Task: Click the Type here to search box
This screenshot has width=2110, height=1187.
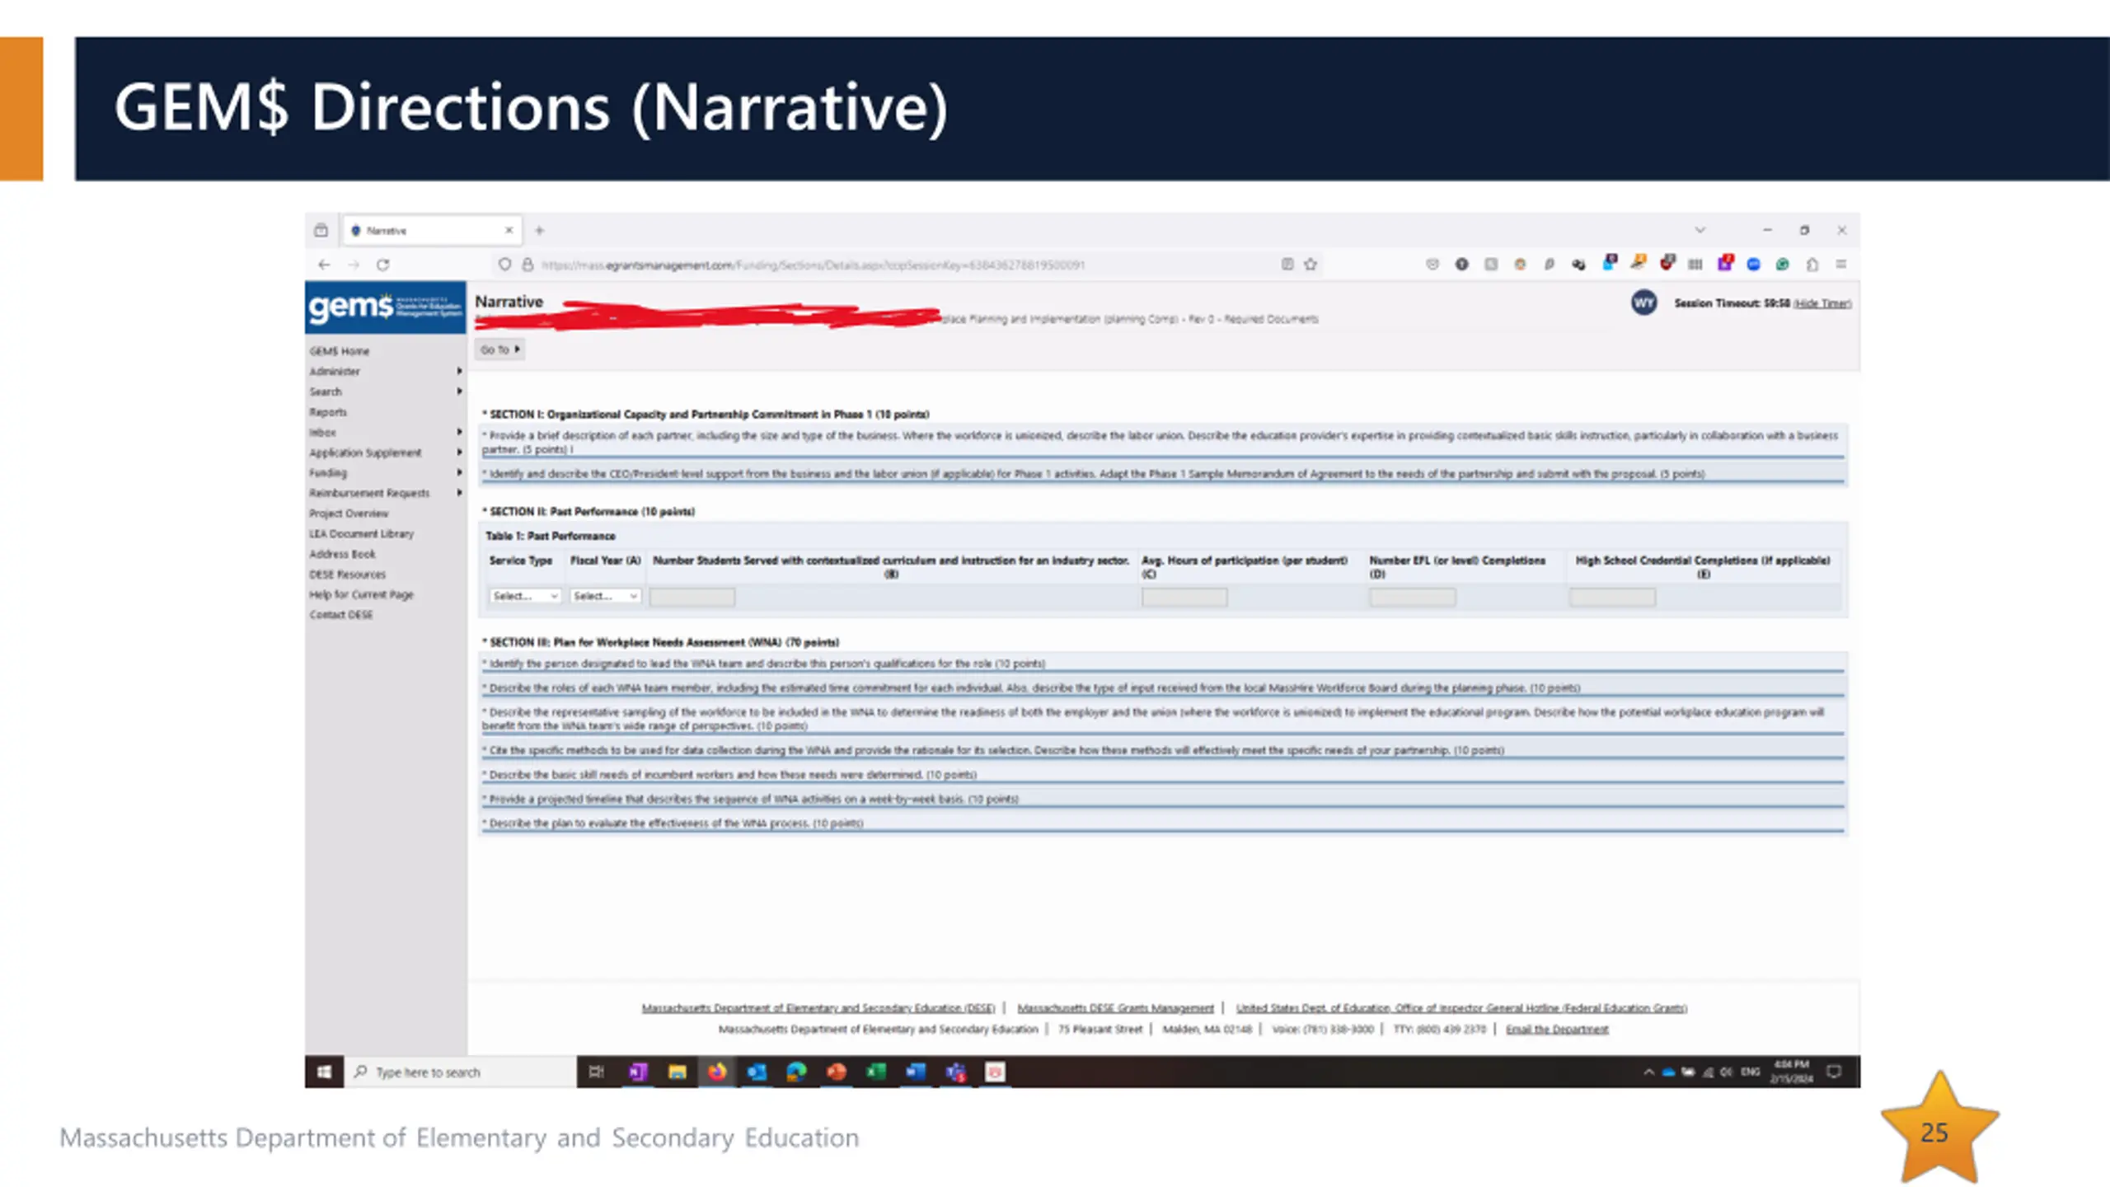Action: [460, 1072]
